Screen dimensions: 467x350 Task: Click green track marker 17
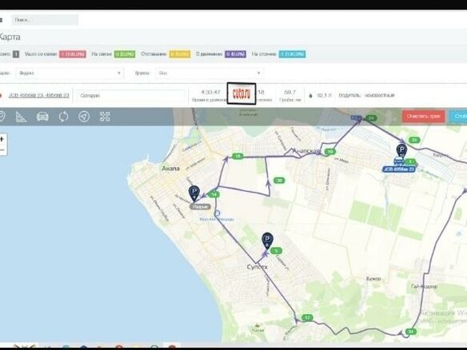(x=307, y=317)
